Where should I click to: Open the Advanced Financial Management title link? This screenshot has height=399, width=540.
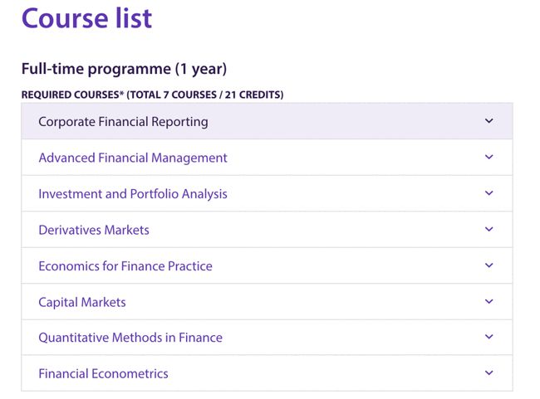pyautogui.click(x=132, y=158)
